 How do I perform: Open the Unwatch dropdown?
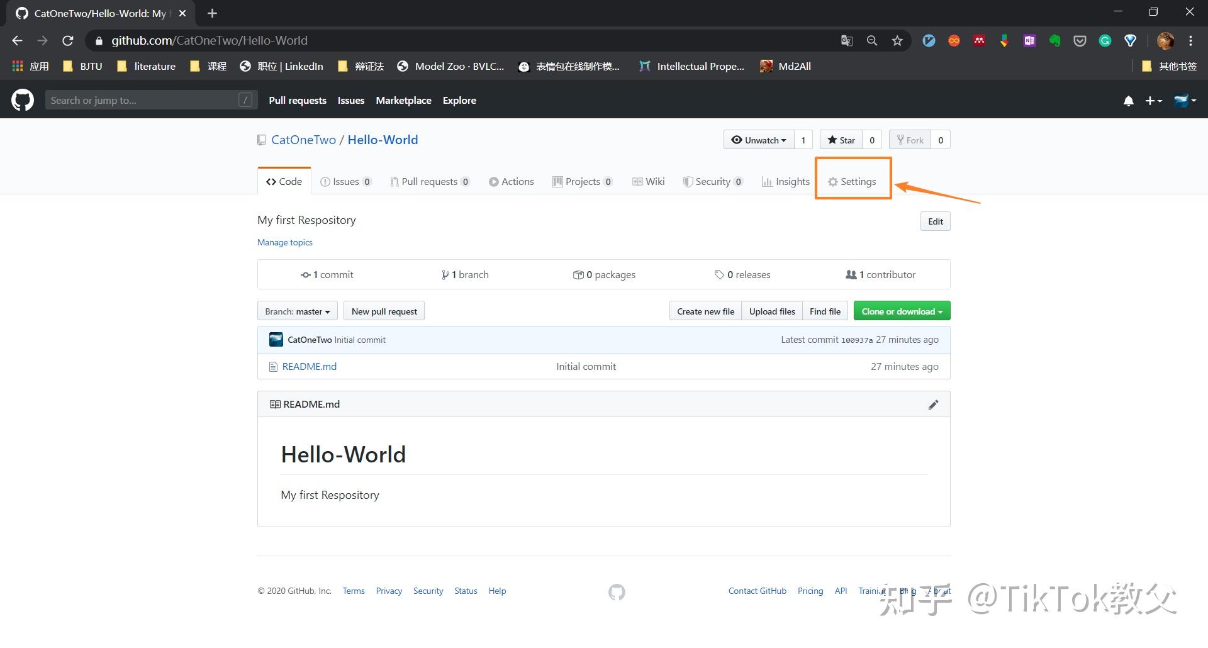[759, 140]
